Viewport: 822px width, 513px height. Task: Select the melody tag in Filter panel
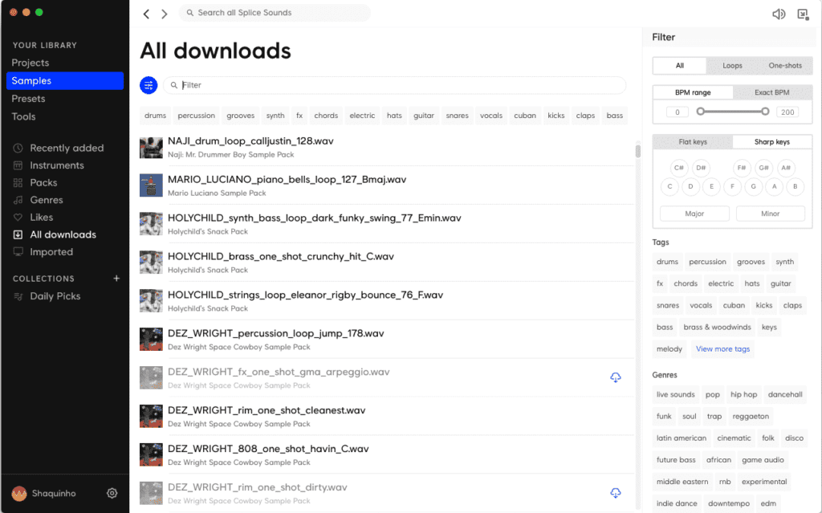coord(669,348)
